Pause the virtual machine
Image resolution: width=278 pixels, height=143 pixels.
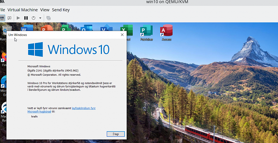tap(26, 18)
